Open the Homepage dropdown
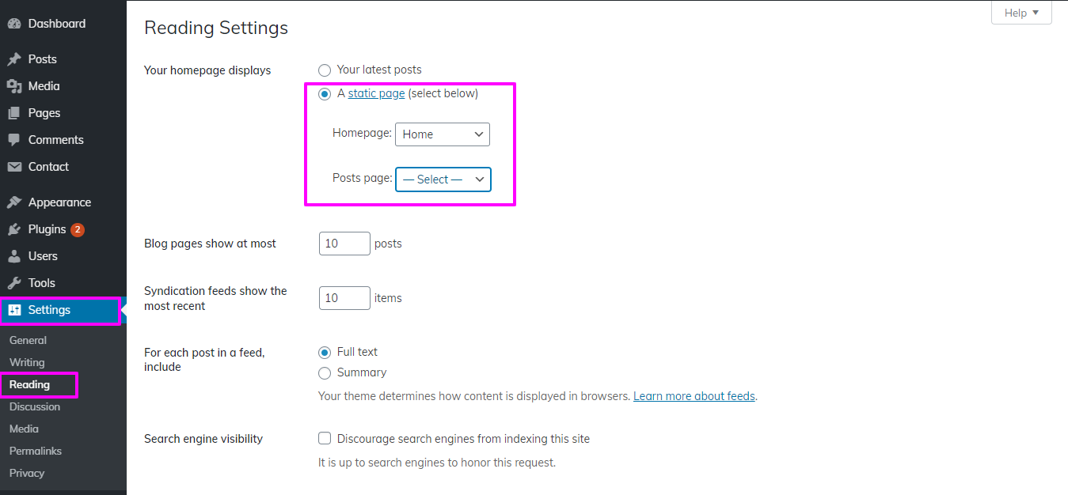The height and width of the screenshot is (495, 1068). coord(443,134)
